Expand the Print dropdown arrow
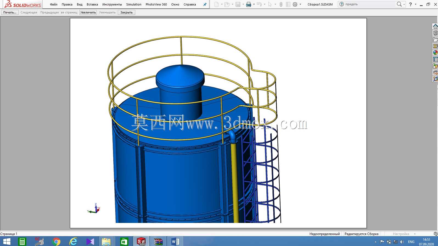 254,4
